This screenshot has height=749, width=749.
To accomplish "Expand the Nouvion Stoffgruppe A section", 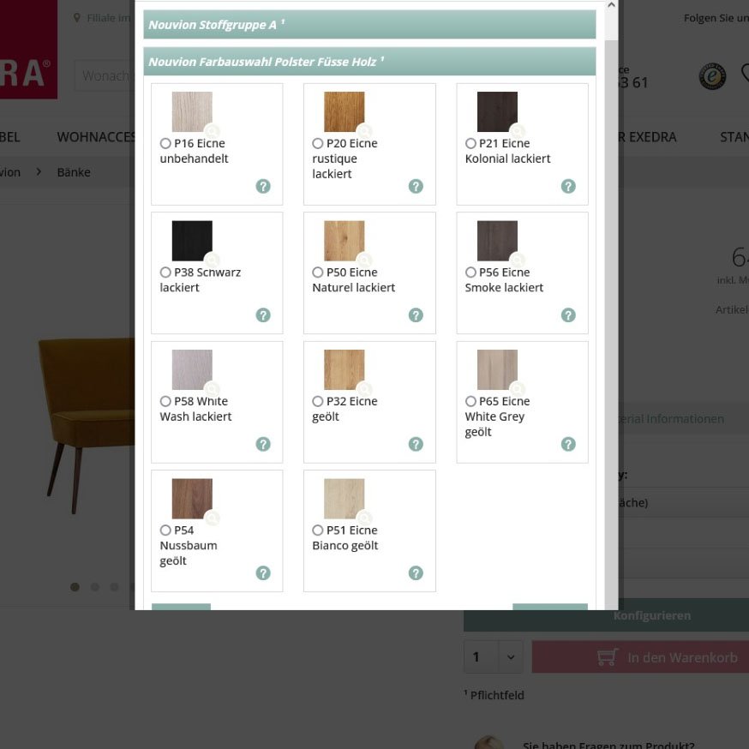I will [369, 27].
